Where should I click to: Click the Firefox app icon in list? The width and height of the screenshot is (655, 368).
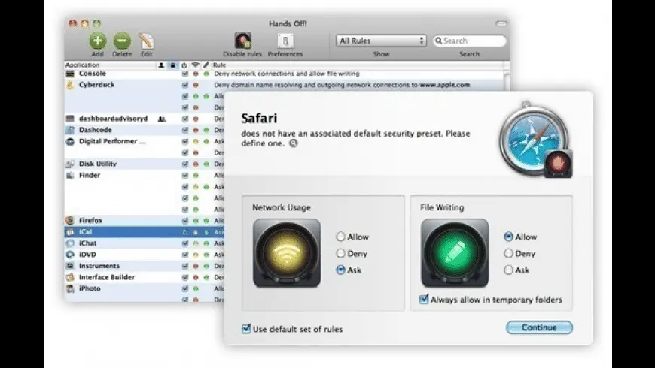70,221
